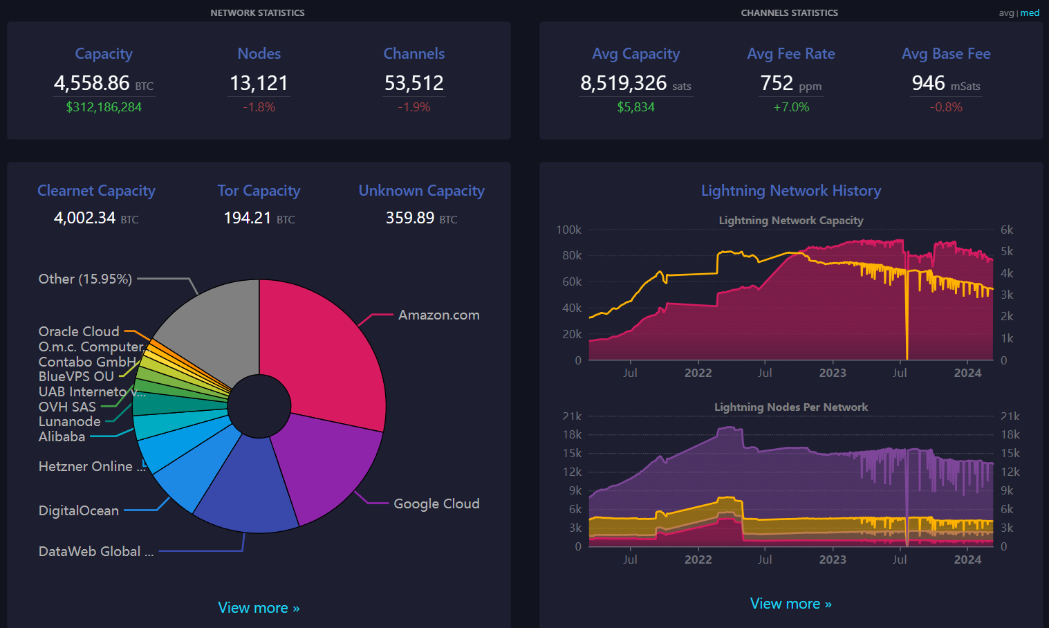Click the Amazon.com pie label
Screen dimensions: 1049x628
tap(439, 315)
